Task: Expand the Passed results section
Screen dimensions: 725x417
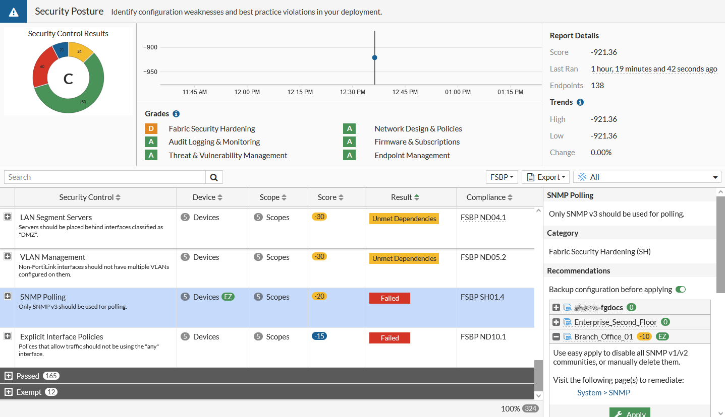Action: click(9, 375)
